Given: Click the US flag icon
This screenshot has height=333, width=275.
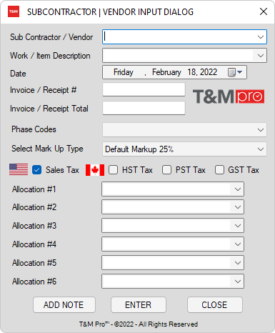Looking at the screenshot, I should tap(19, 169).
